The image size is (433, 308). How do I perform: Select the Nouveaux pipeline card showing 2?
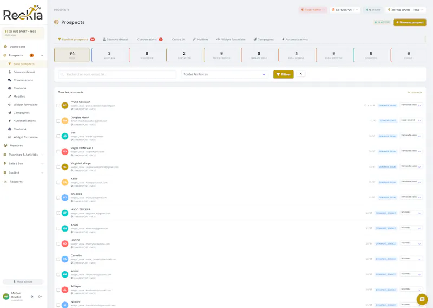pyautogui.click(x=109, y=55)
